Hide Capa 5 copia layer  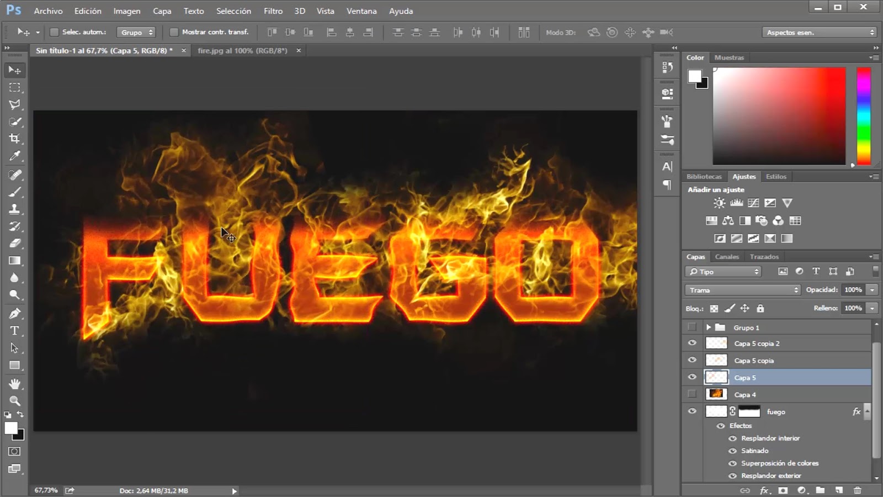pyautogui.click(x=692, y=360)
